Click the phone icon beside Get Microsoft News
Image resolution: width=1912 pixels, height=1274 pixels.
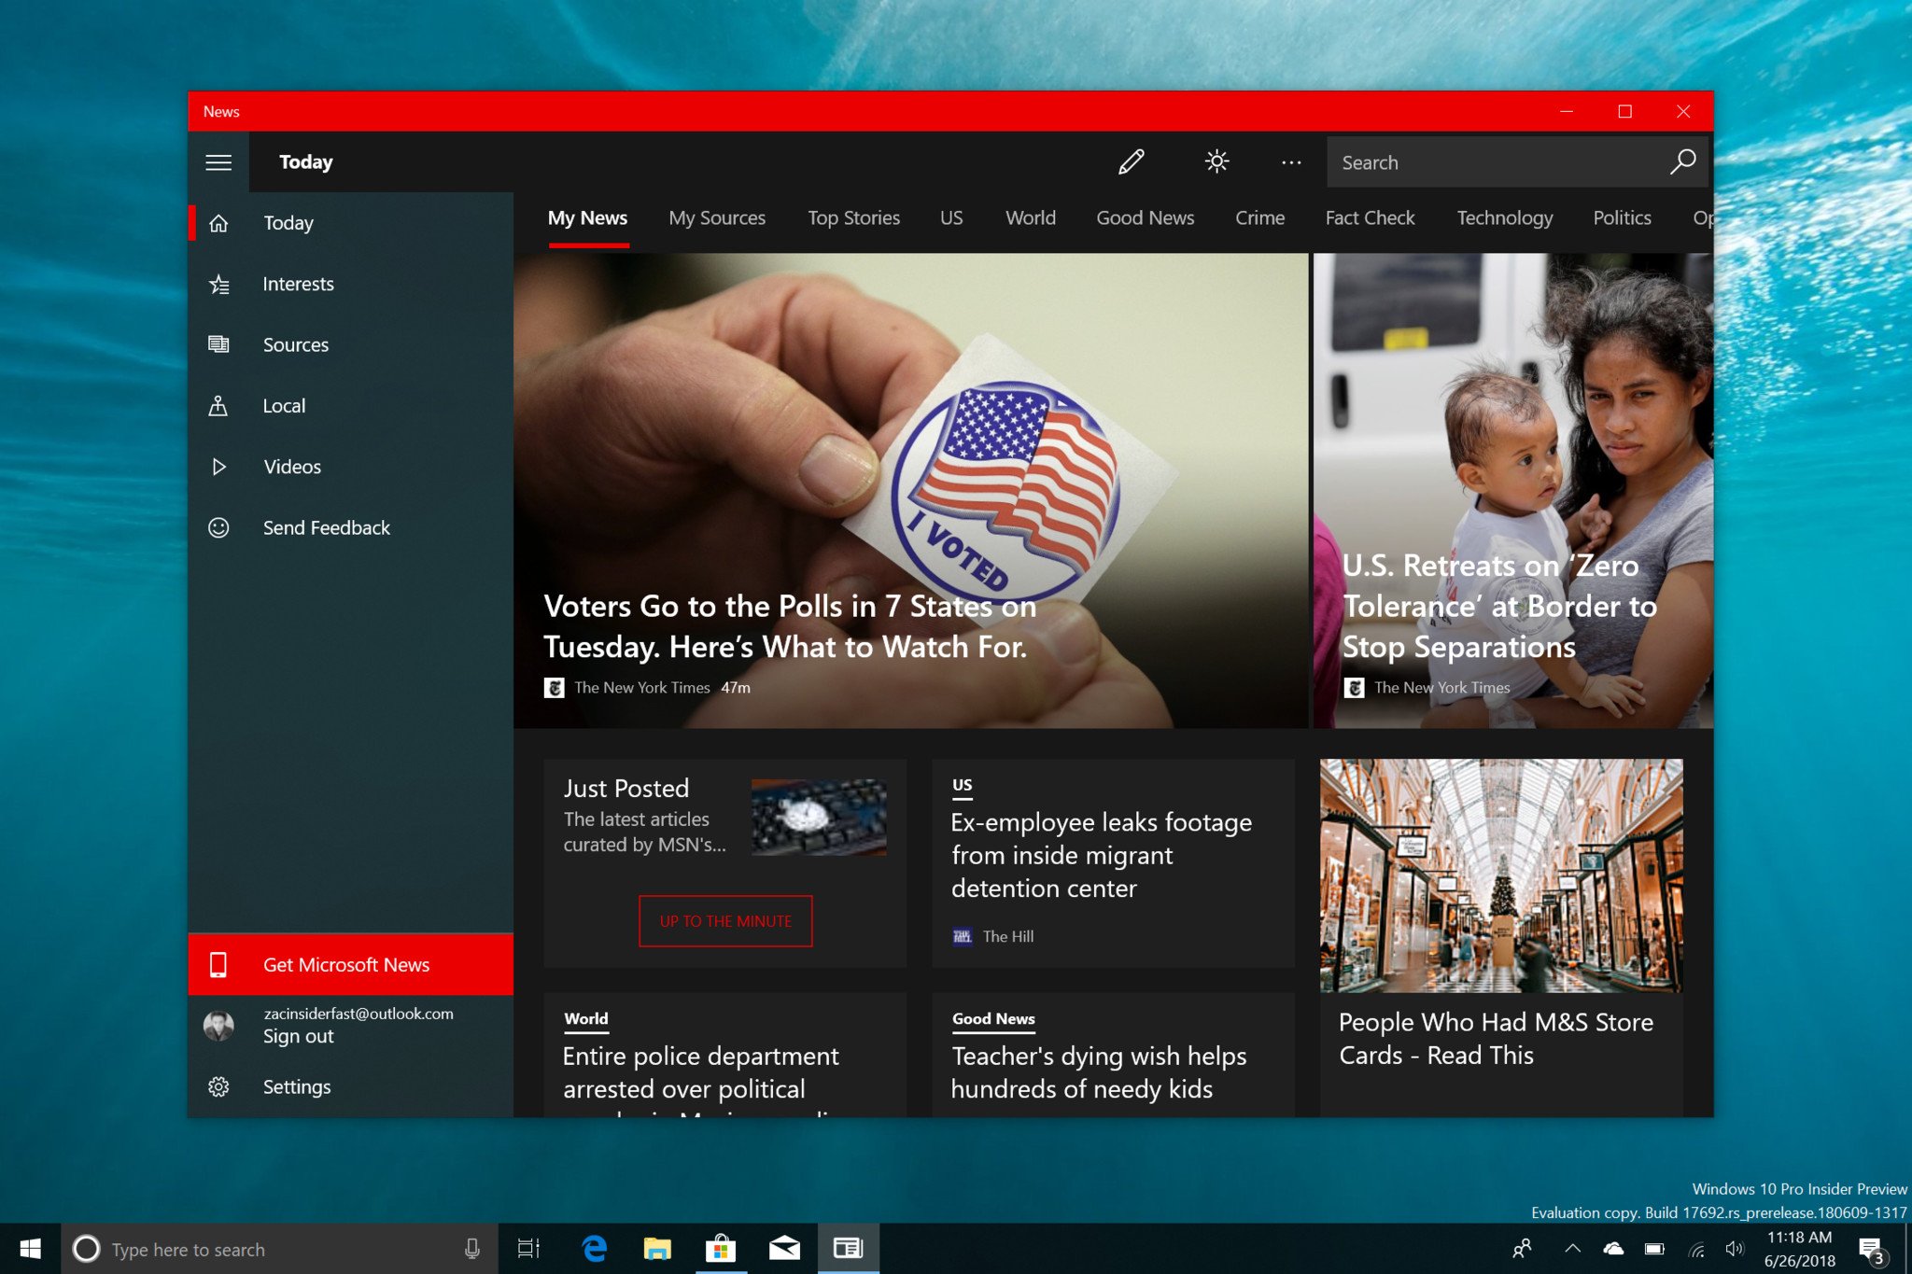[x=218, y=964]
